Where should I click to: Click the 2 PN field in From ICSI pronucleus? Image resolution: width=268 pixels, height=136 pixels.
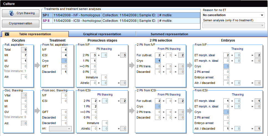pyautogui.click(x=94, y=101)
